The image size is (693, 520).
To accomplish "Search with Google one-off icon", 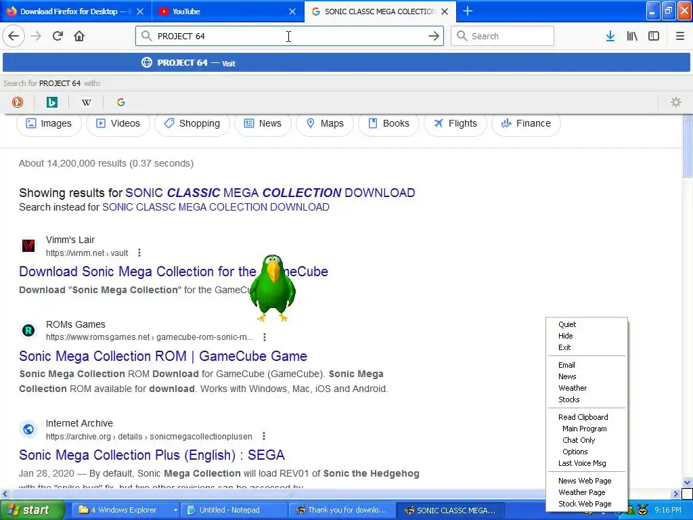I will (x=120, y=102).
